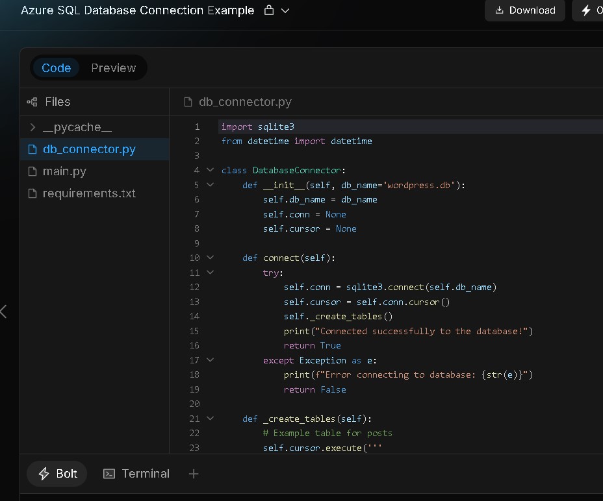Add a new terminal with plus icon
The height and width of the screenshot is (501, 603).
point(193,474)
